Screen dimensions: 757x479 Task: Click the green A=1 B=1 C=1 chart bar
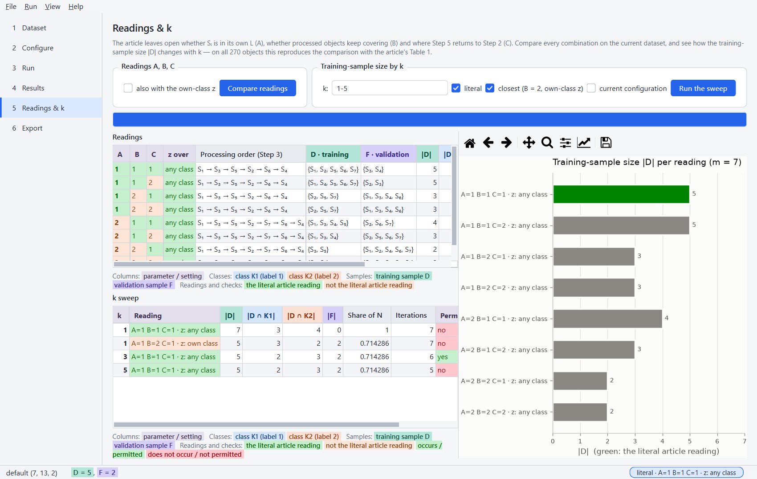click(x=621, y=194)
